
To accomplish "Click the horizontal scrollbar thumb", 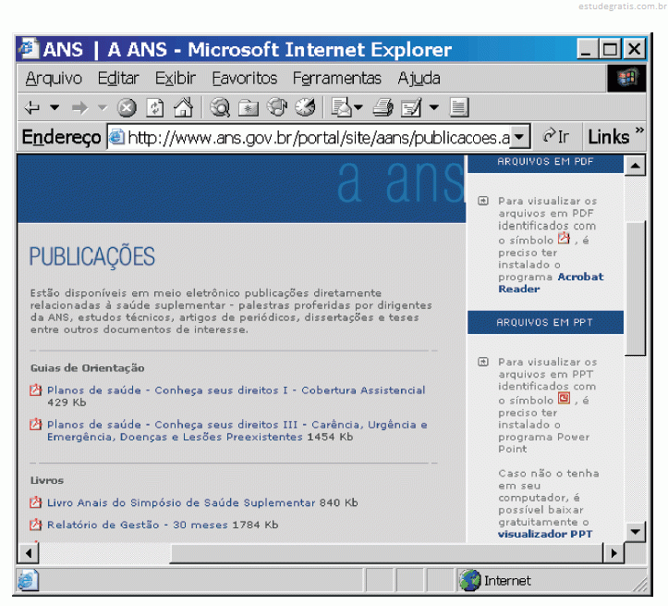I will click(386, 553).
